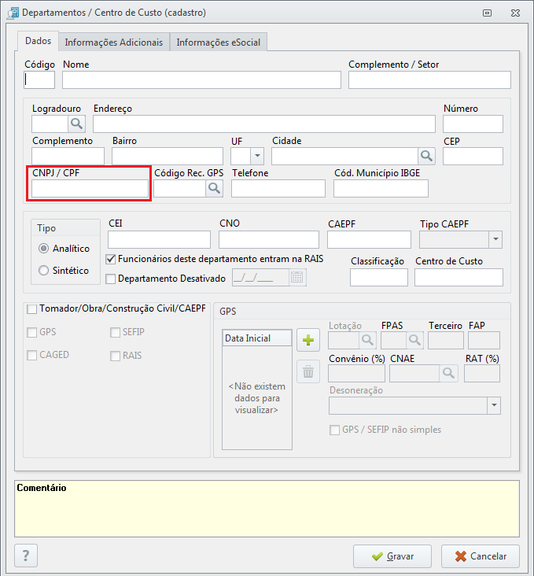Open the Código Rec. GPS lookup magnifier
The width and height of the screenshot is (534, 576).
214,188
